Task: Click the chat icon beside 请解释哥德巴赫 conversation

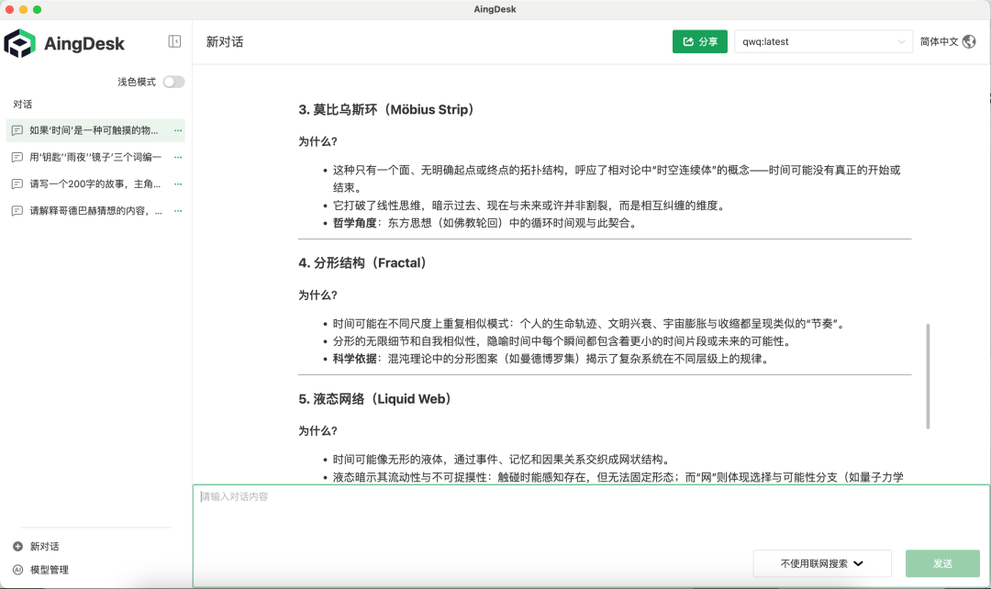Action: coord(17,210)
